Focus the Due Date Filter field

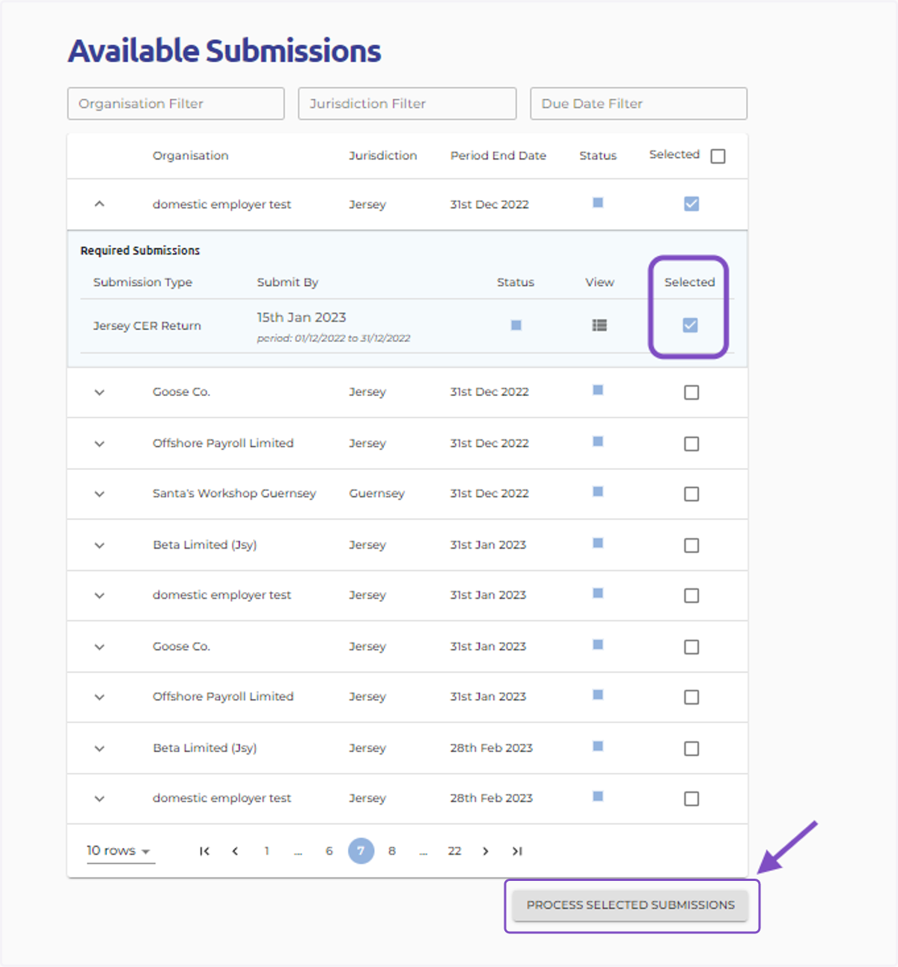coord(638,103)
